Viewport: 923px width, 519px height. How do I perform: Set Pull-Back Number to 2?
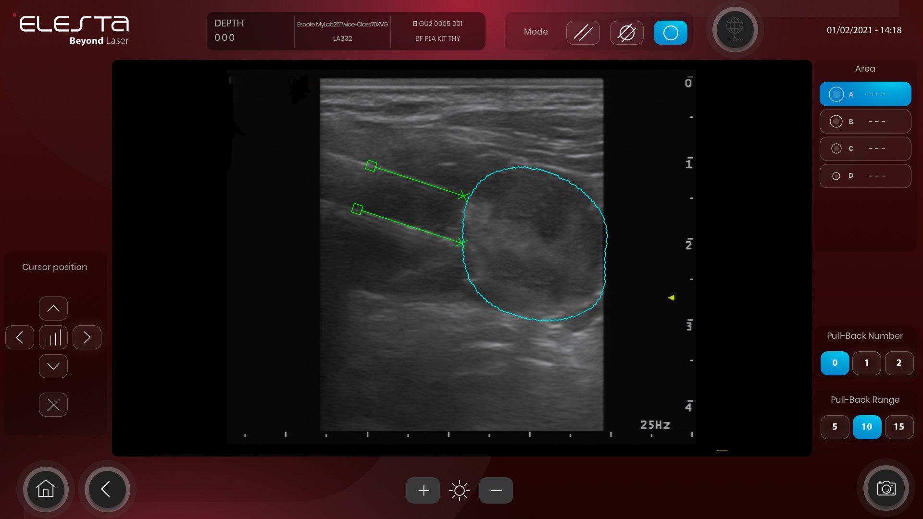pos(898,363)
